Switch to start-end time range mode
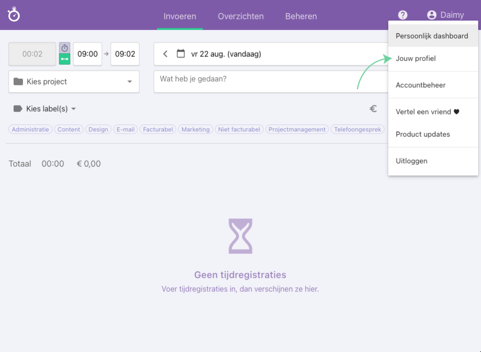 pyautogui.click(x=64, y=59)
